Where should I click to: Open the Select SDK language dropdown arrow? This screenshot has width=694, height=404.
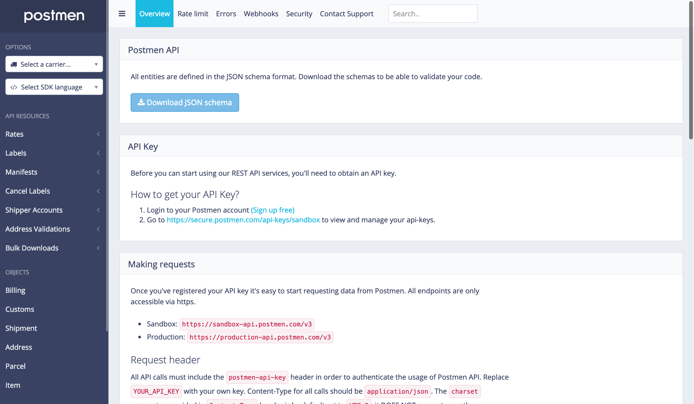96,87
